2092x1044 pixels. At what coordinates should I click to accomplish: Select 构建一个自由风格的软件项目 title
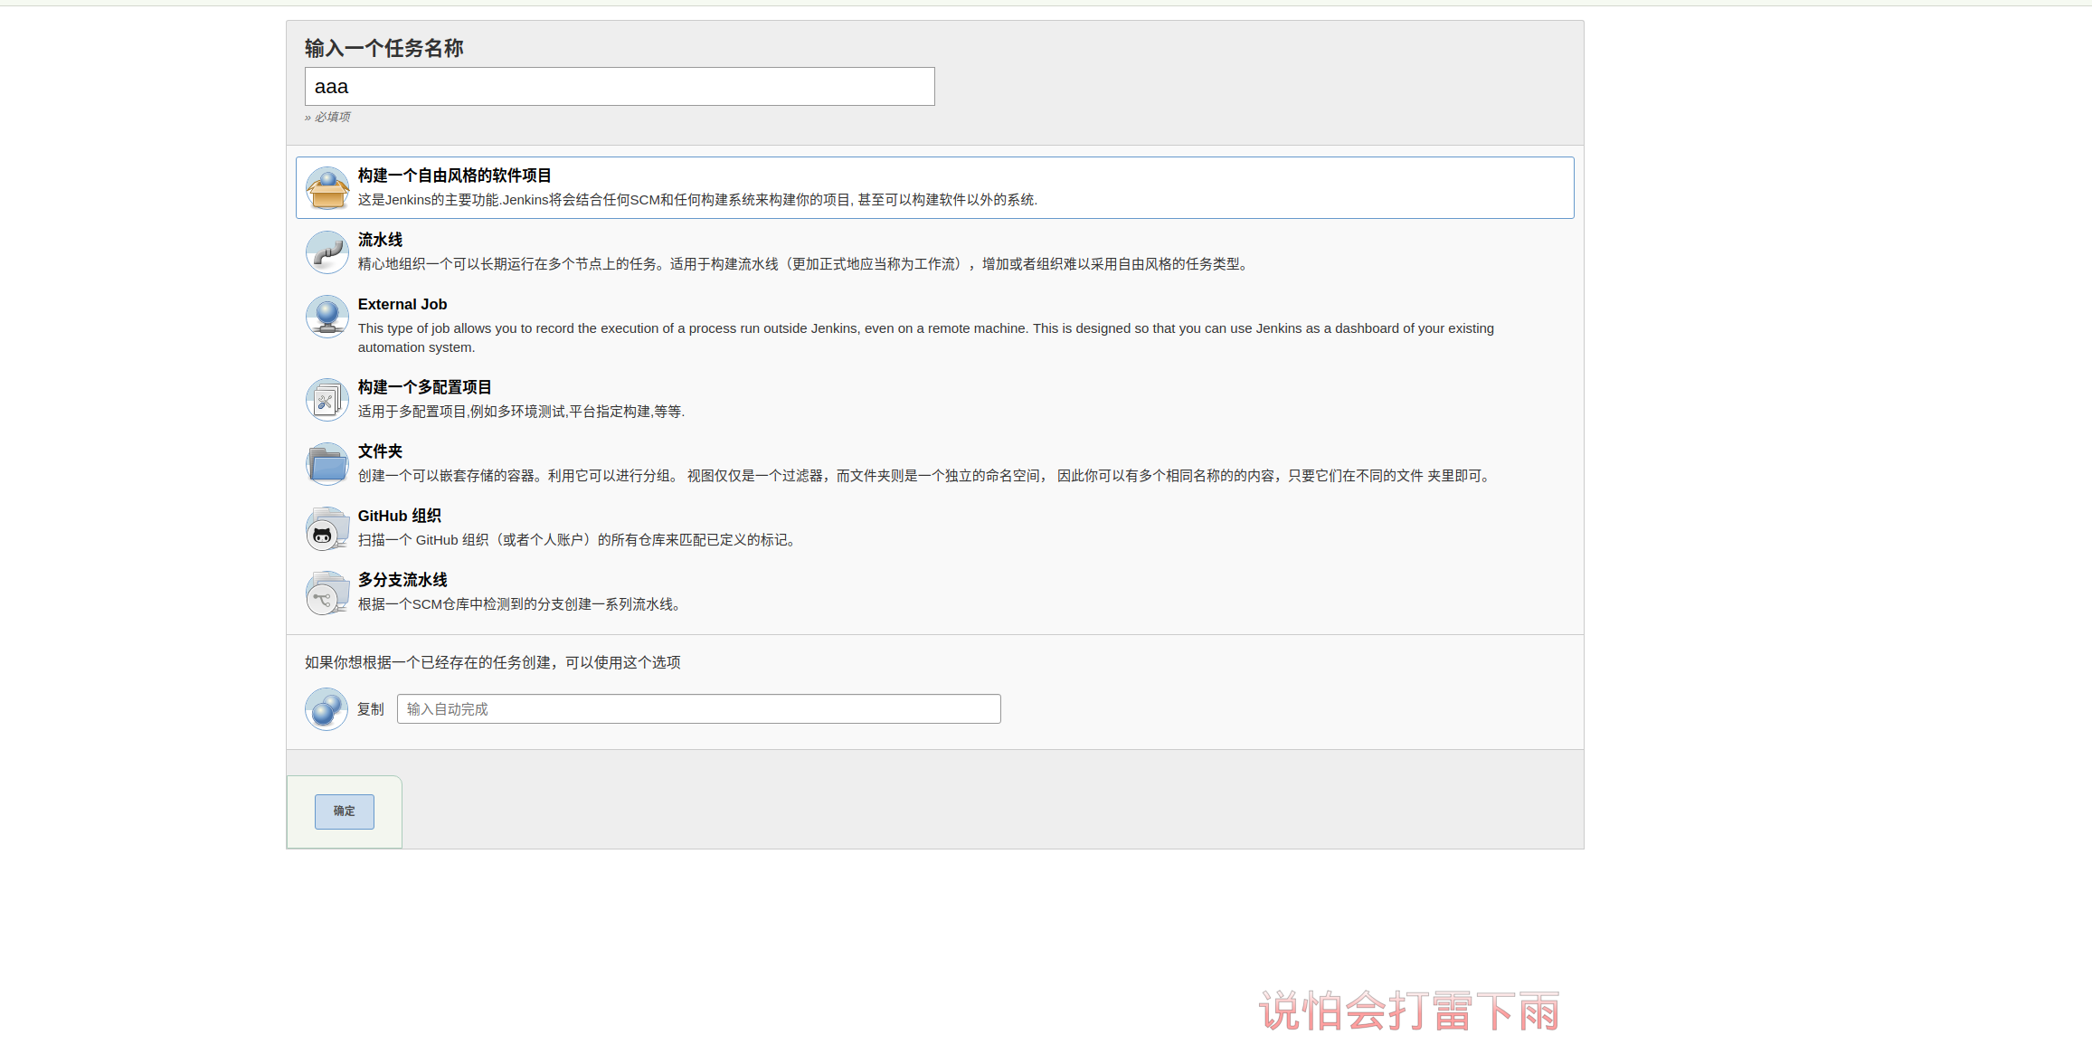point(454,176)
